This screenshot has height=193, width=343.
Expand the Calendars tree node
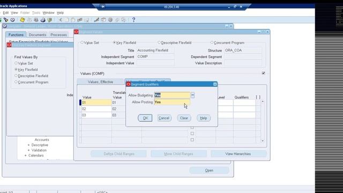pos(25,155)
